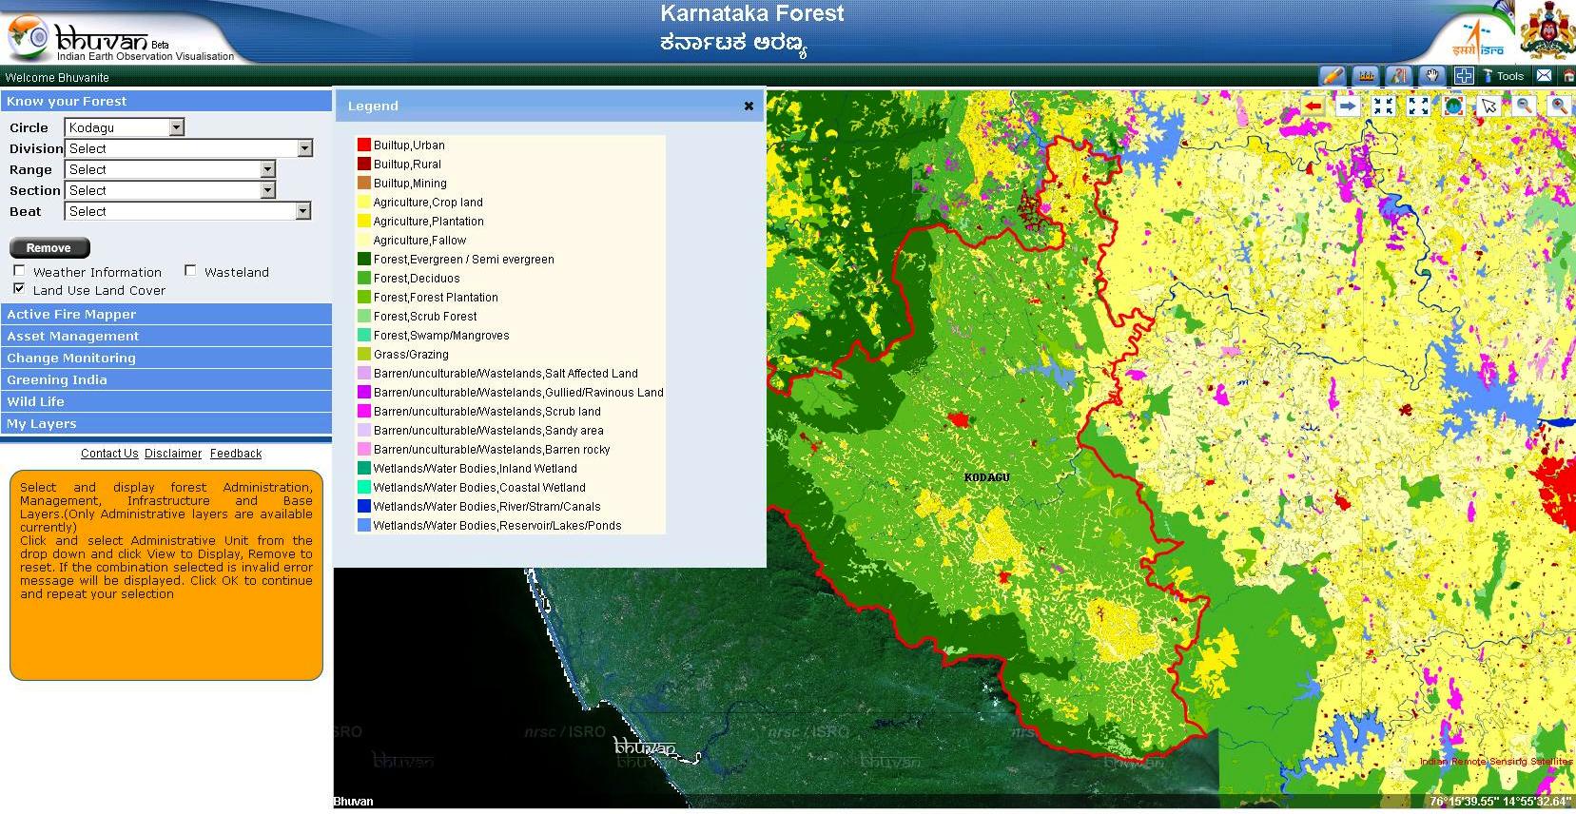Click the Karnataka state emblem
The image size is (1576, 814).
(x=1547, y=31)
